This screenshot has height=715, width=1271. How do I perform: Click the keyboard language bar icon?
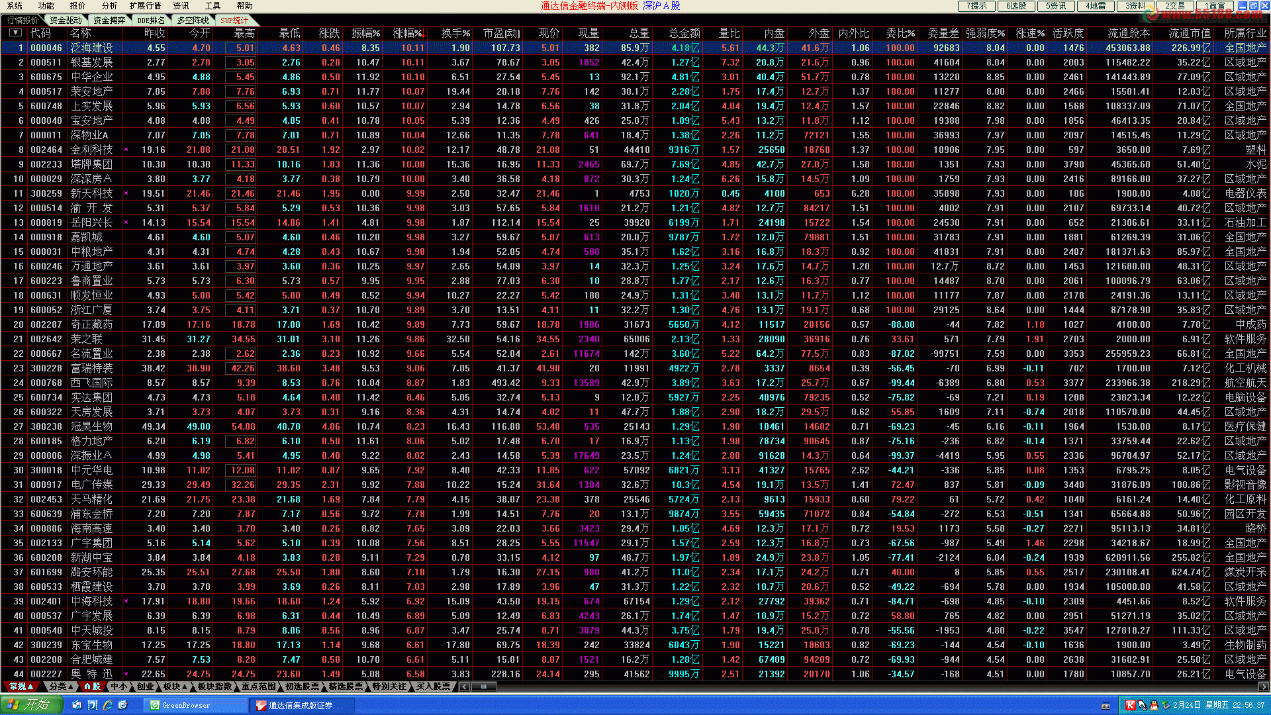(1106, 706)
